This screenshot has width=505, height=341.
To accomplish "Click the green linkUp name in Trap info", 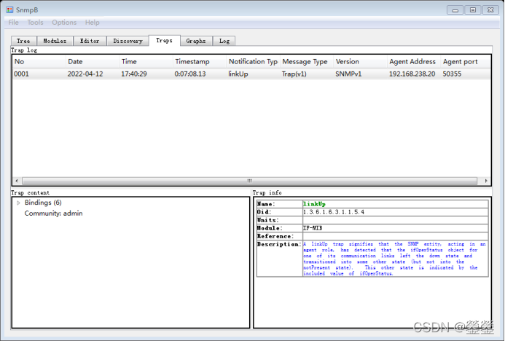I will 314,204.
